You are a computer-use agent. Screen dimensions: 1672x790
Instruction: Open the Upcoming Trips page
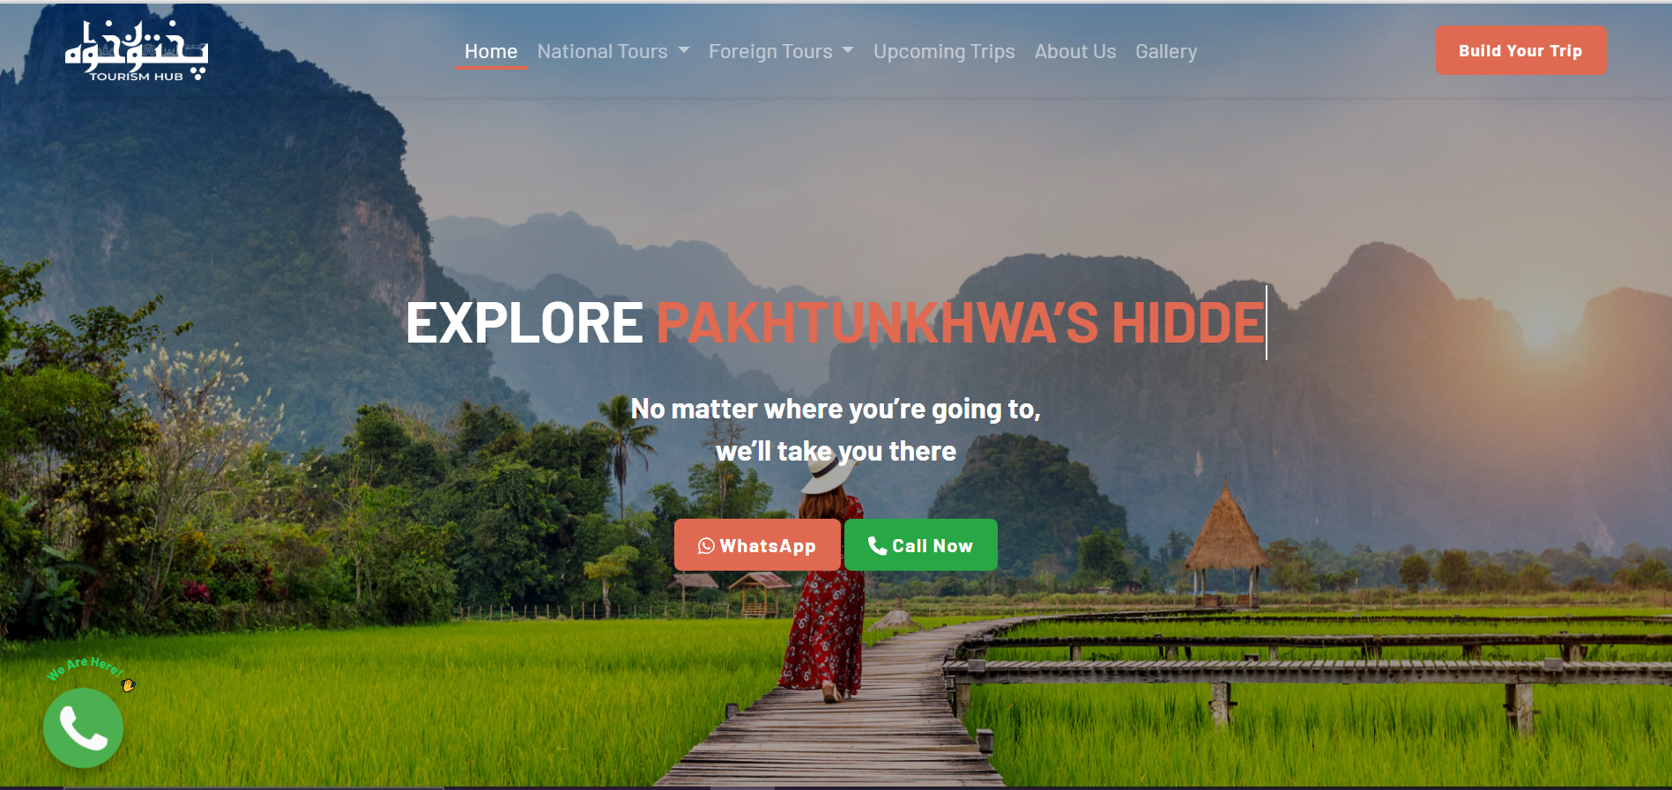pos(944,52)
